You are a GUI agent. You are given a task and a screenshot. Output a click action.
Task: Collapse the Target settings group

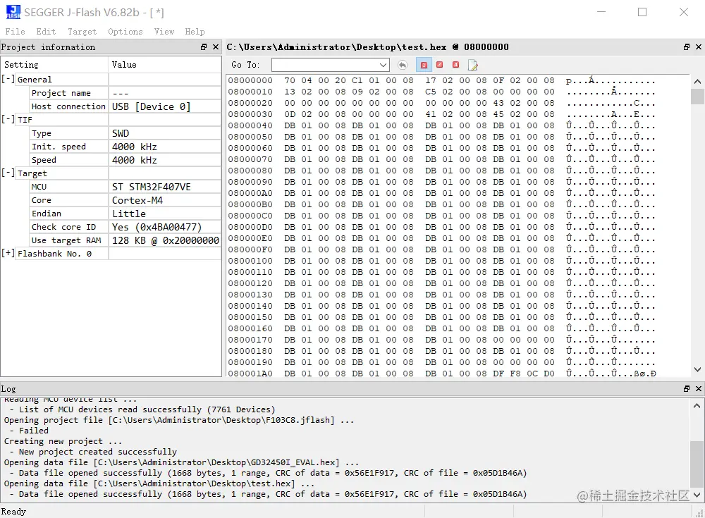pos(8,173)
